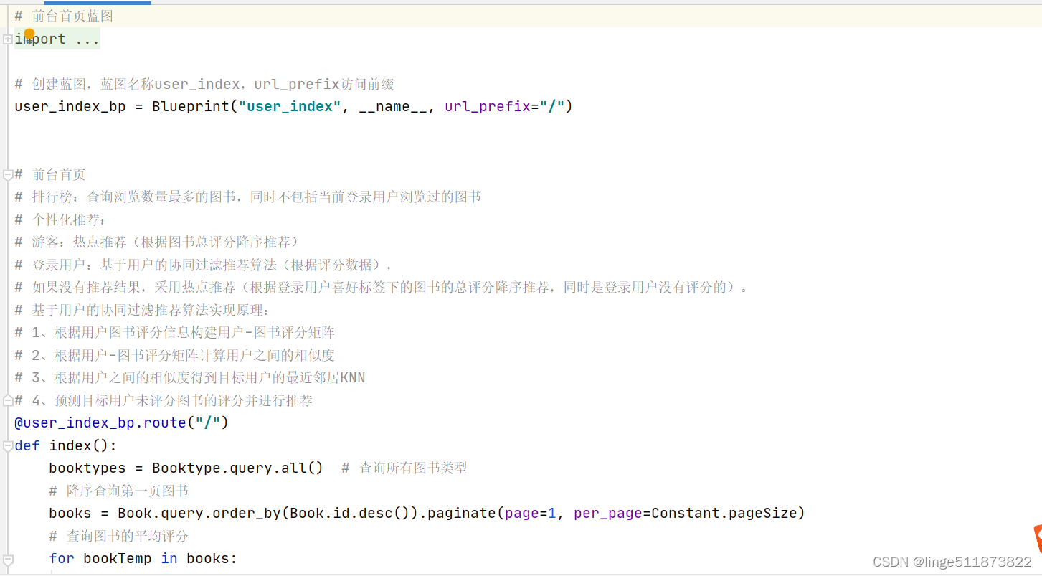1042x576 pixels.
Task: Click comment step 1、根据用户图书评分信息
Action: 175,332
